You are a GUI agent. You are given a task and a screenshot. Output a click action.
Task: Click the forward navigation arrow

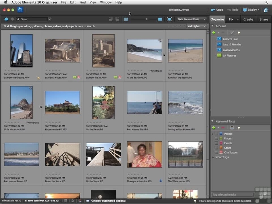tap(12, 19)
